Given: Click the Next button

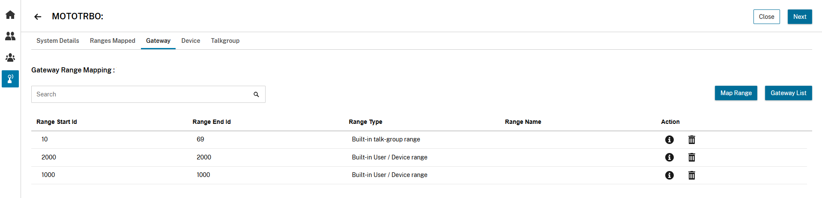Looking at the screenshot, I should point(799,17).
